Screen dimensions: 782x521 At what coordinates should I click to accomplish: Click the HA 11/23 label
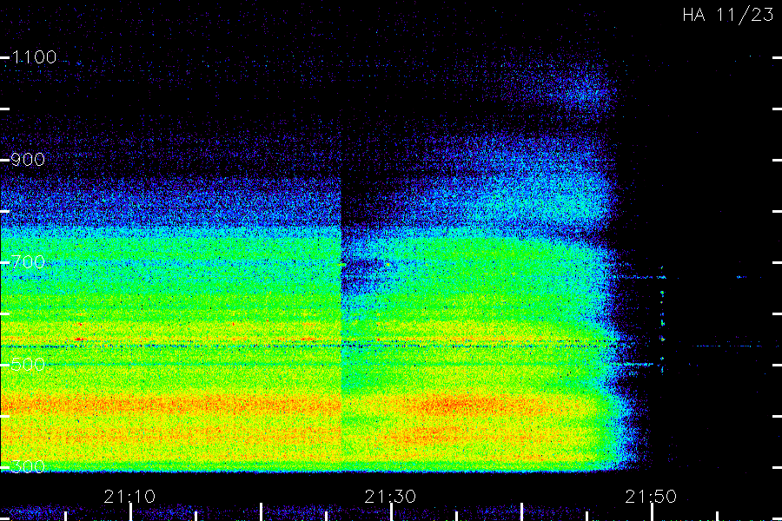coord(728,15)
